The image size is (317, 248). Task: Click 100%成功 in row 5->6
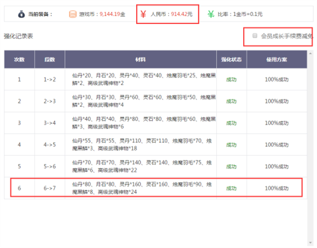[277, 166]
